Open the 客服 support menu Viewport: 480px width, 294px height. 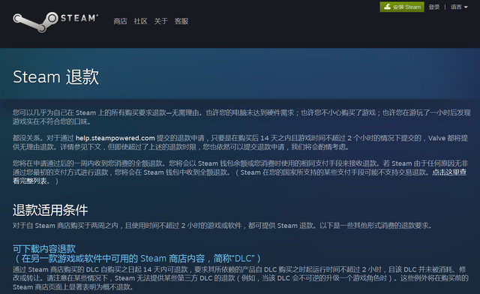[x=181, y=21]
